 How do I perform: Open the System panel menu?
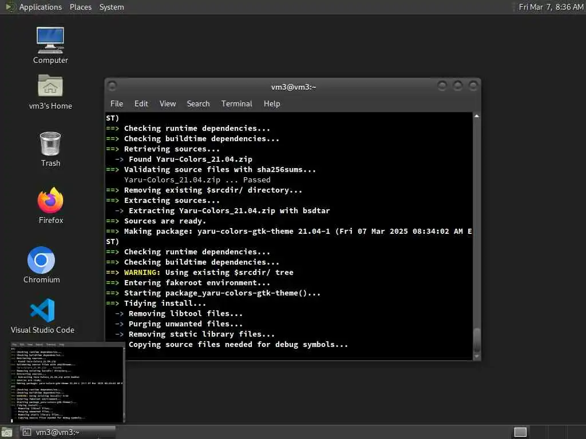click(112, 7)
